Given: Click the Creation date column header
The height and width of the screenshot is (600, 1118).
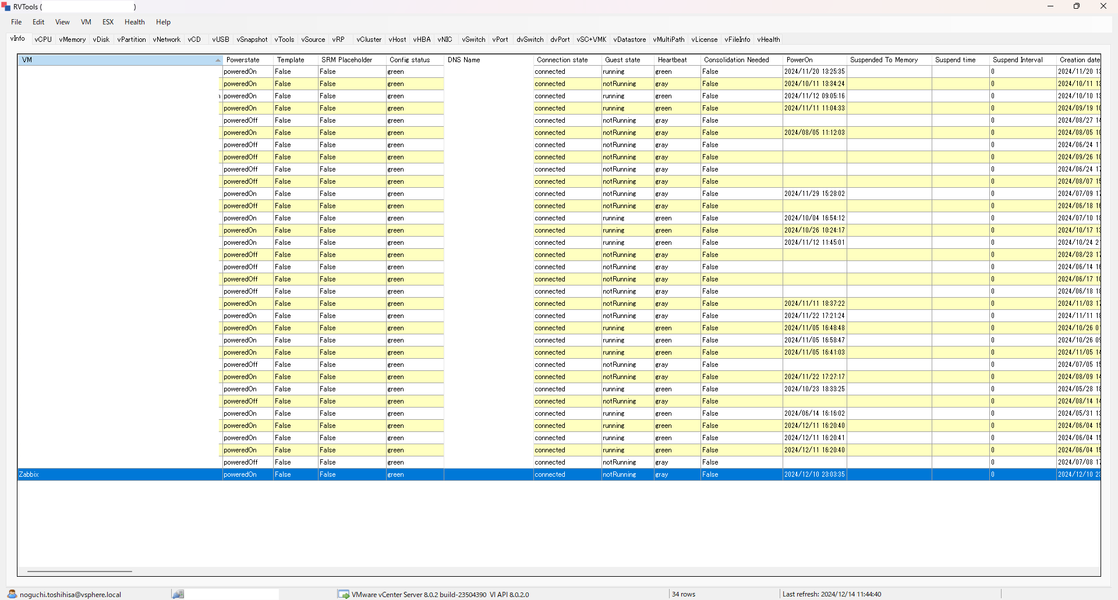Looking at the screenshot, I should tap(1078, 60).
